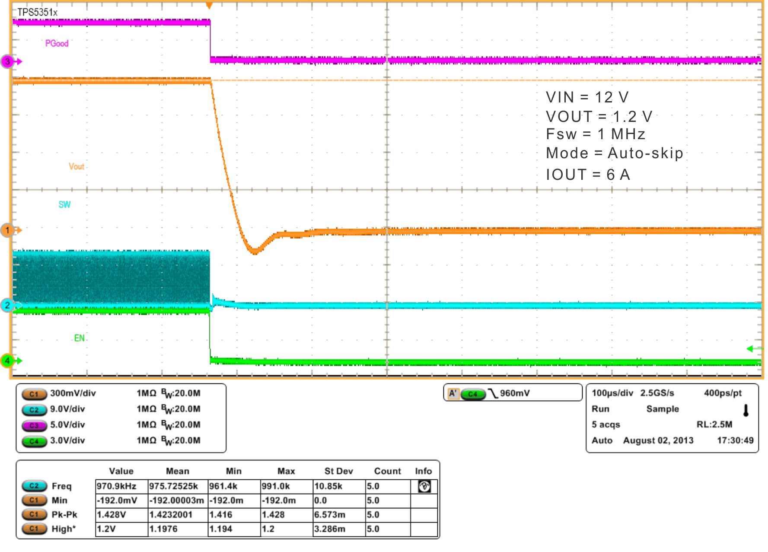Click the Run acquisition status label

tap(601, 409)
